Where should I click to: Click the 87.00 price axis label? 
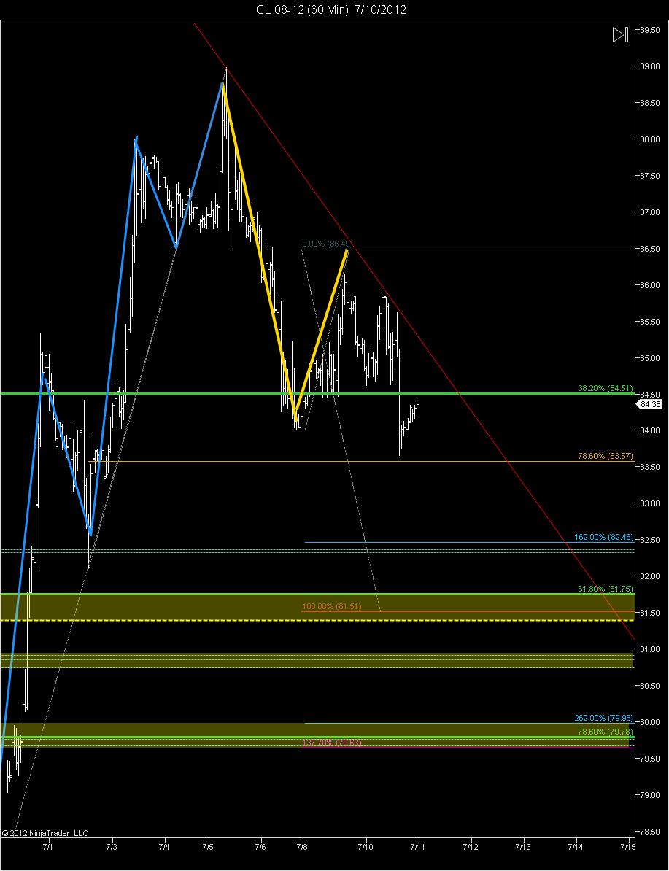click(650, 212)
